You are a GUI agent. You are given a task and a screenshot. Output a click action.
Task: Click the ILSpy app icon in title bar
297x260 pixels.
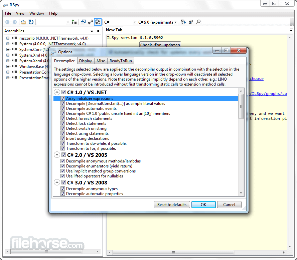5,5
